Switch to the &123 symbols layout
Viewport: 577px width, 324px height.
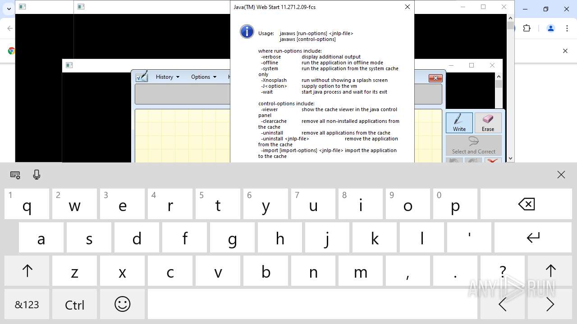coord(27,305)
